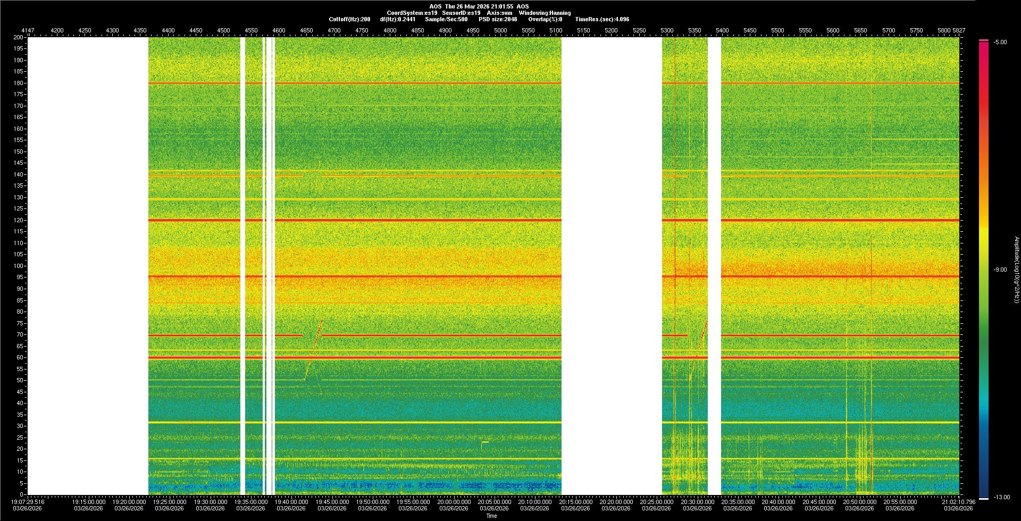Select the 21:02:10.796 end time label
This screenshot has height=521, width=1021.
(958, 502)
